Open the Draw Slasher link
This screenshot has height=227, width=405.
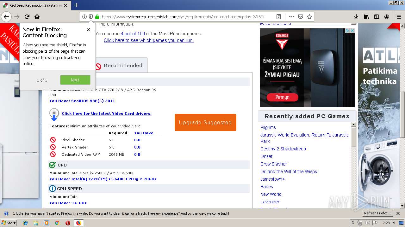pyautogui.click(x=274, y=164)
